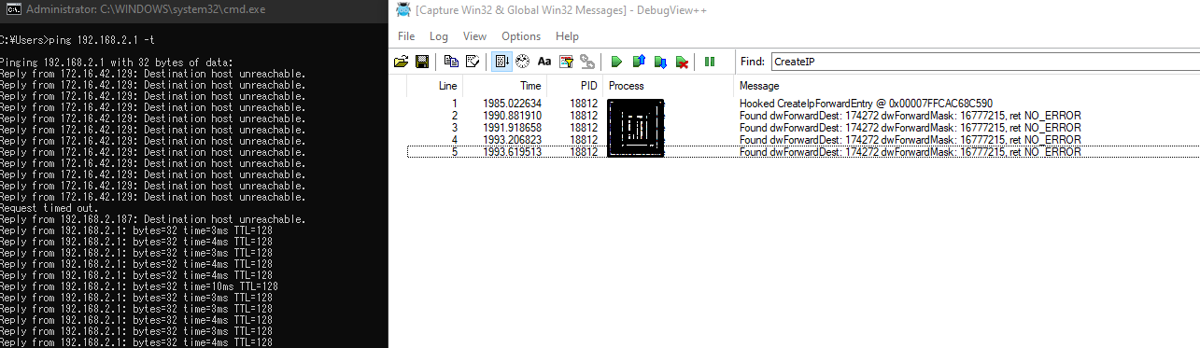Screen dimensions: 1200x348
Task: Click the reply line with time=10ms
Action: 139,286
